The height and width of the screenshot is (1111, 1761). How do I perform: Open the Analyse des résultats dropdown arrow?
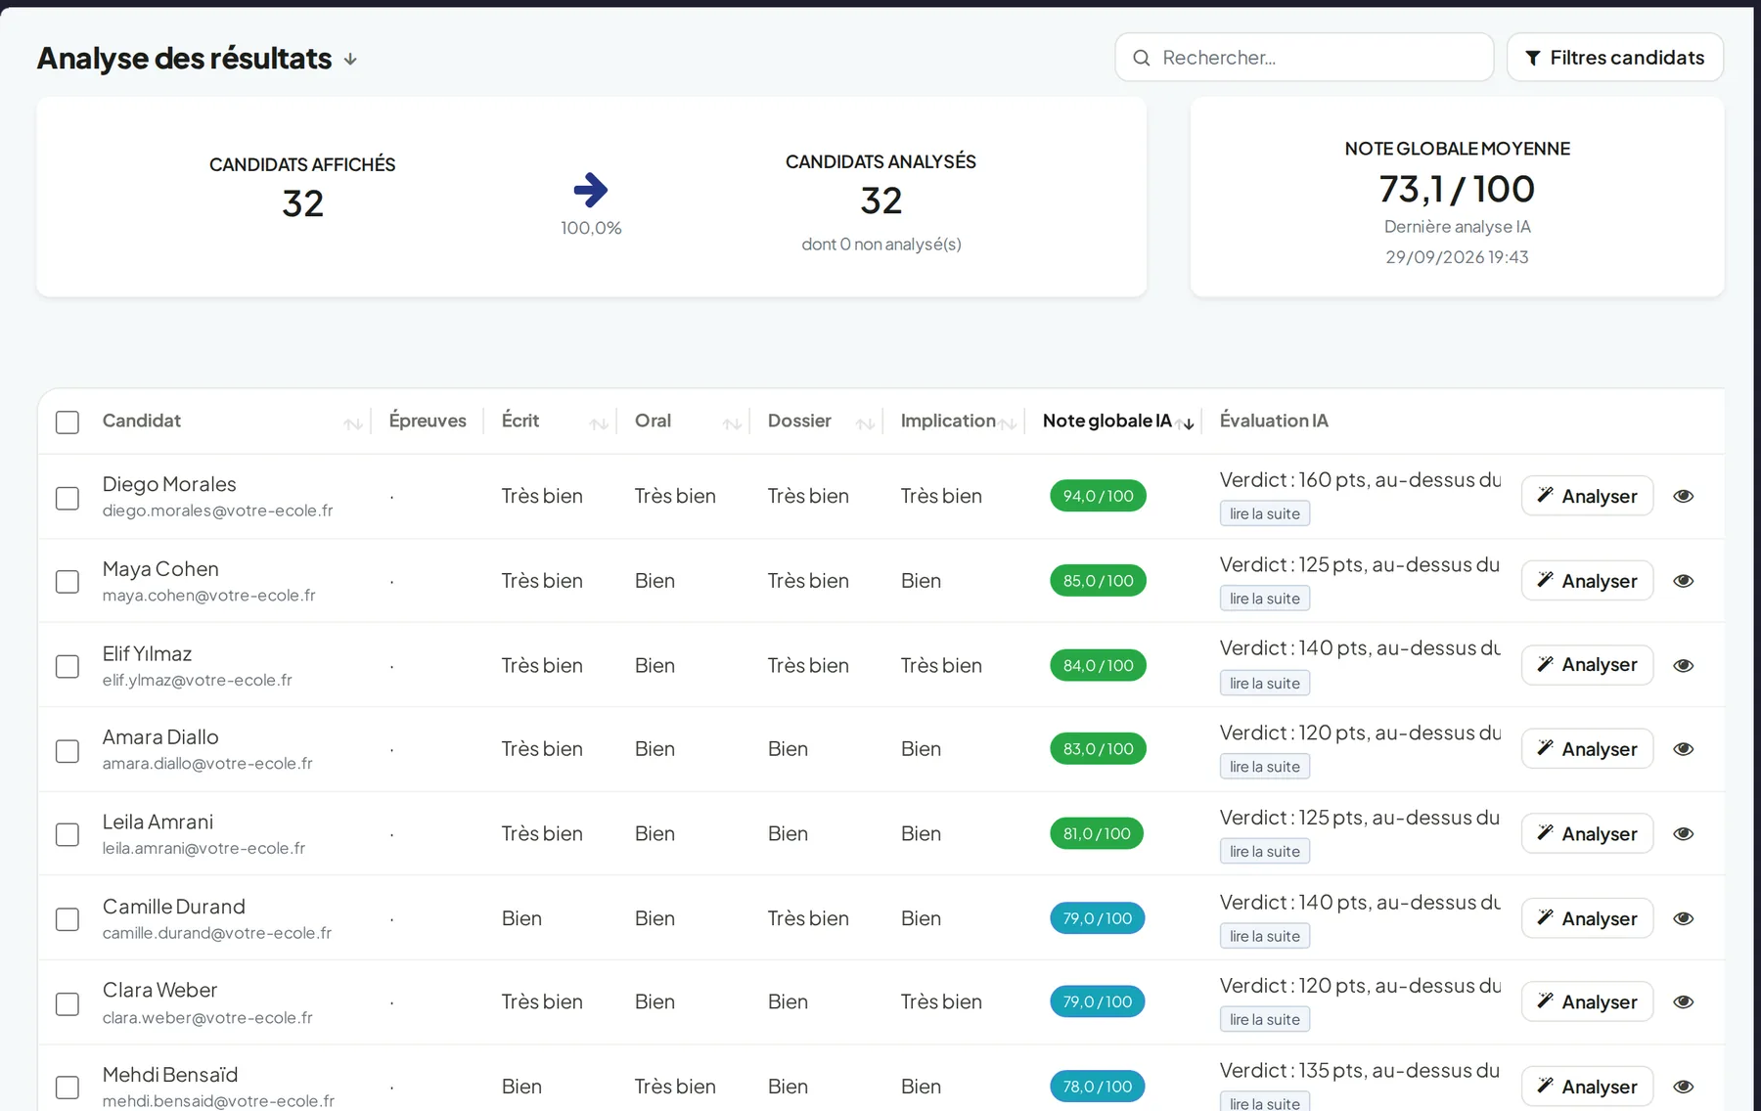click(350, 60)
